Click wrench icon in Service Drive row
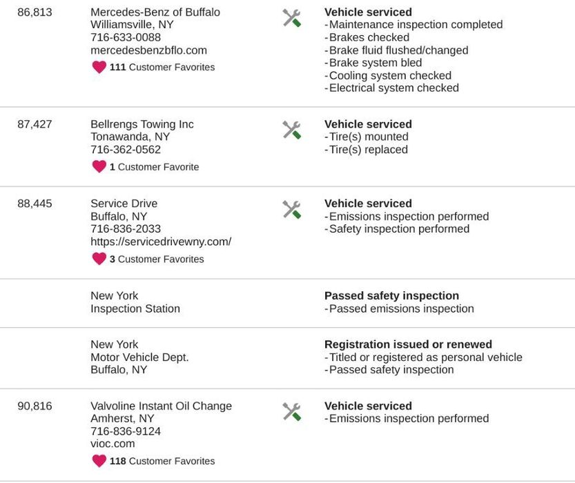 point(291,210)
